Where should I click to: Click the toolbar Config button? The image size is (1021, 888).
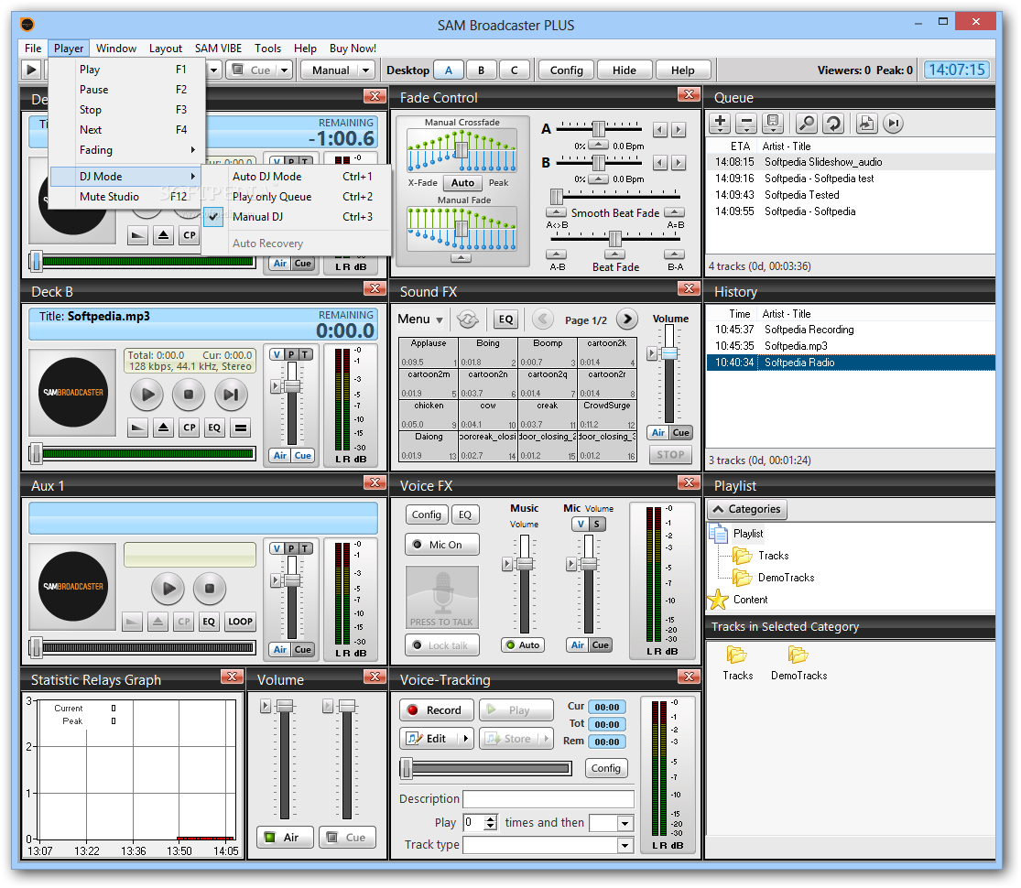coord(567,70)
